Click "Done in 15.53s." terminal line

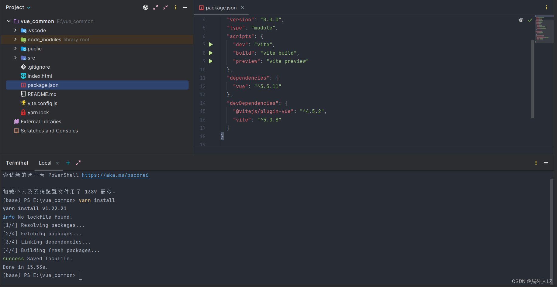(x=25, y=267)
